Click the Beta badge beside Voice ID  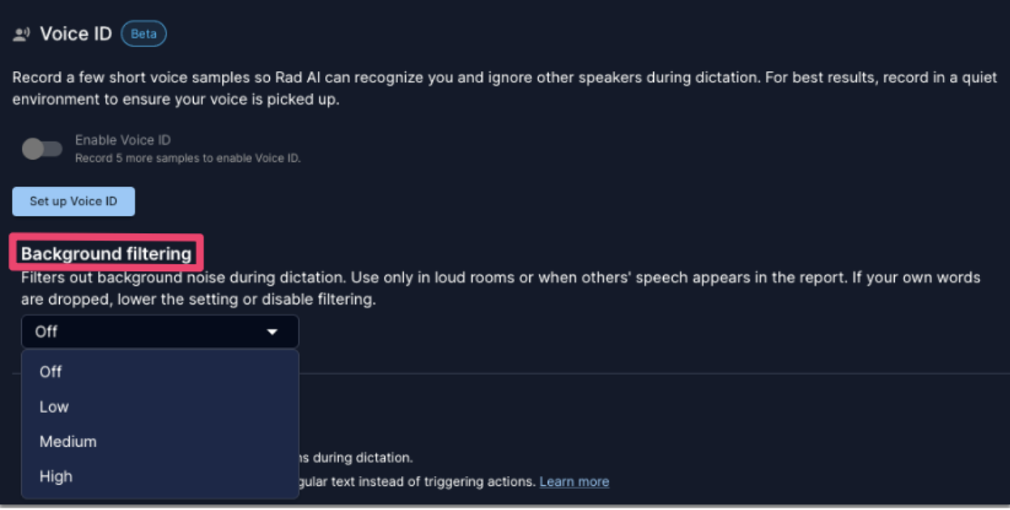[143, 34]
